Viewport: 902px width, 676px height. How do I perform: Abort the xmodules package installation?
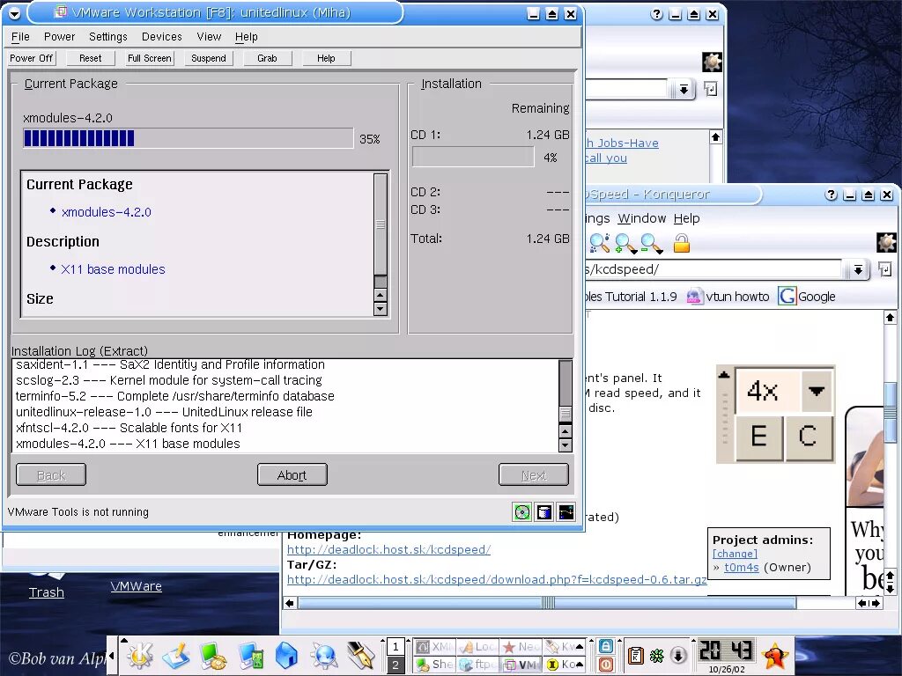292,474
